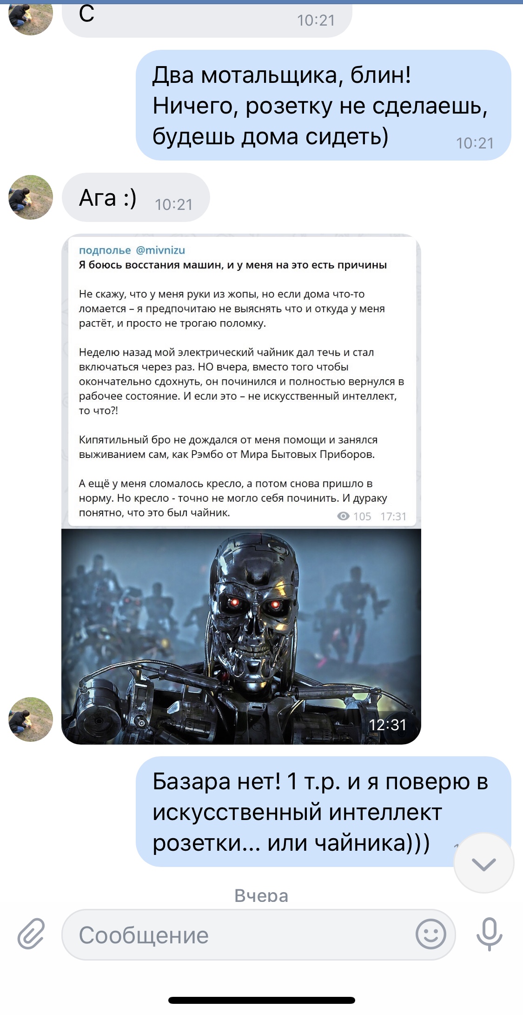This screenshot has width=523, height=1015.
Task: Open the Terminator robot image
Action: click(241, 636)
